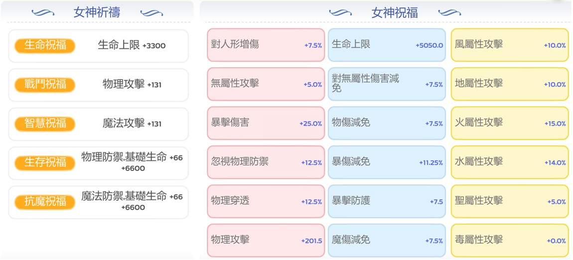Choose the 智慧祝福 blessing button

[x=45, y=124]
